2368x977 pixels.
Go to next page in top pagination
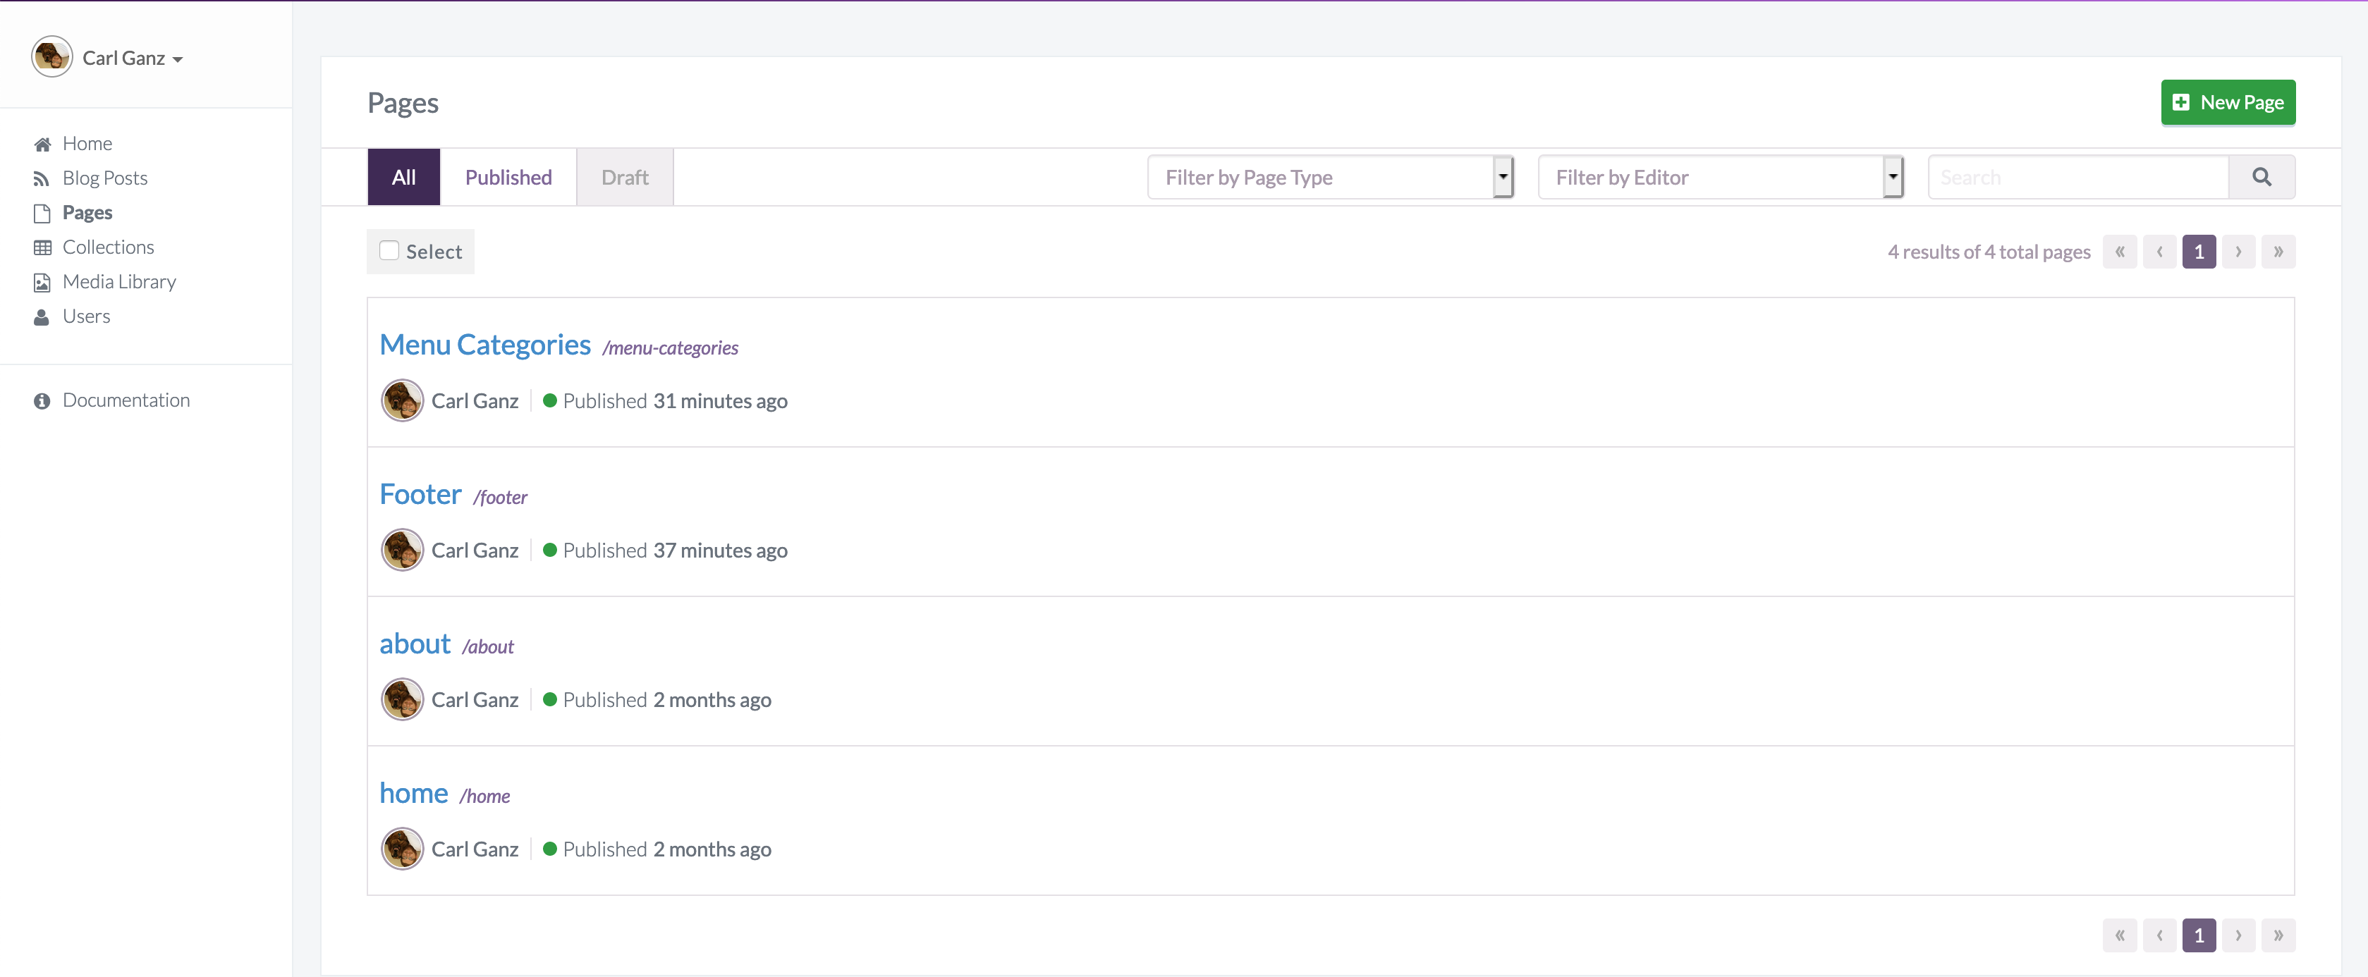(2238, 252)
